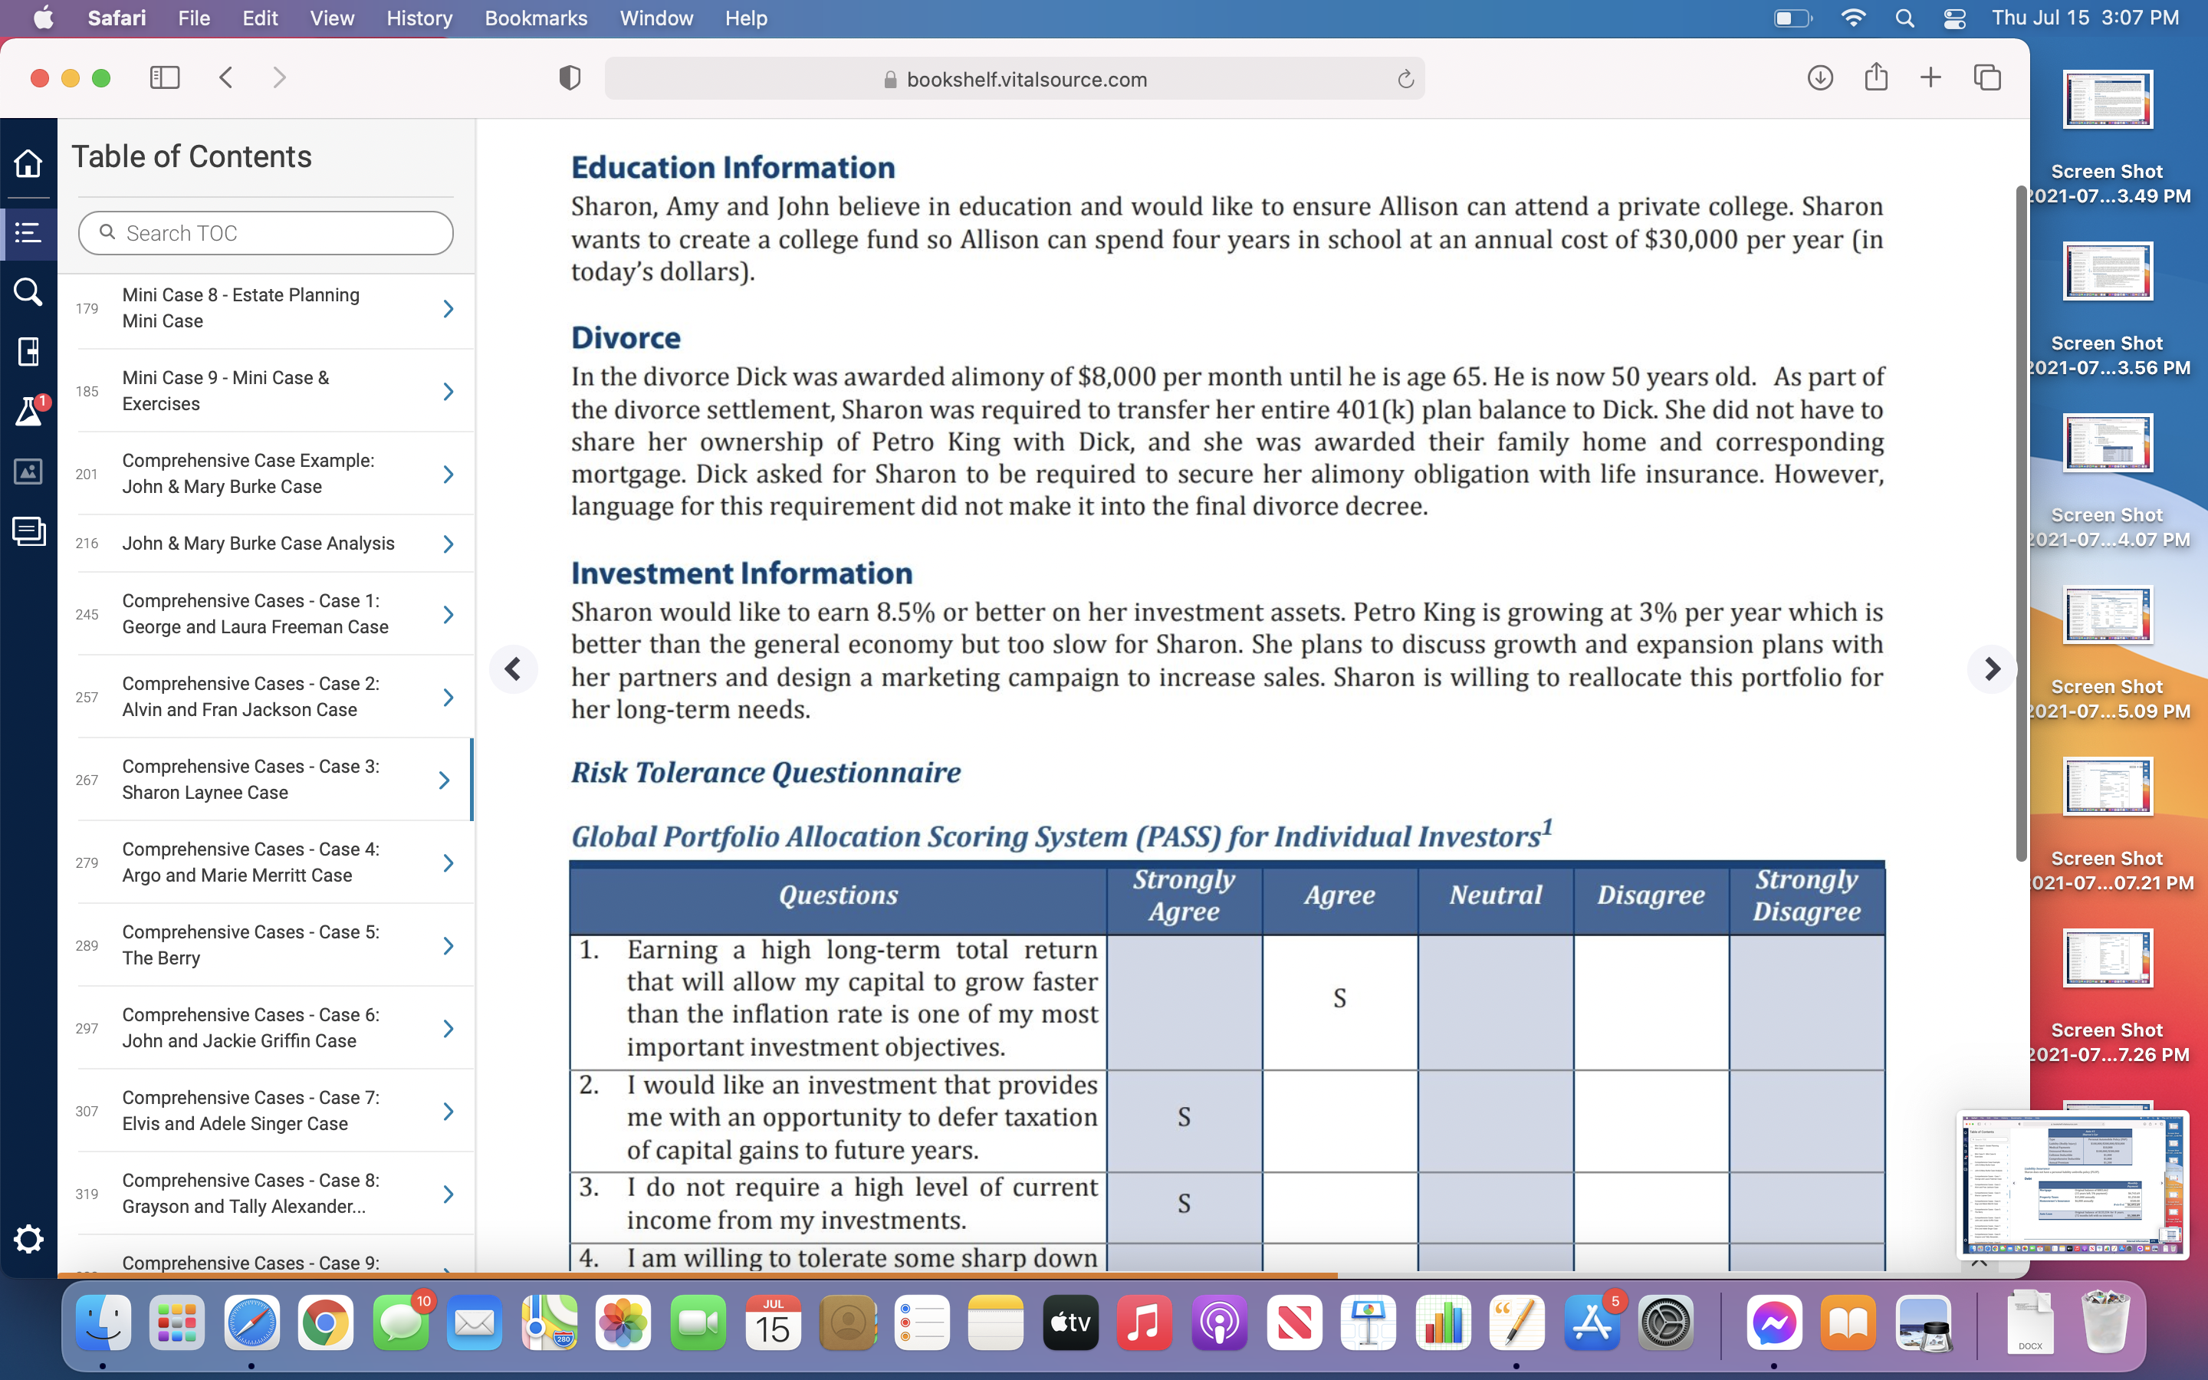Open the View menu
2208x1380 pixels.
click(332, 18)
